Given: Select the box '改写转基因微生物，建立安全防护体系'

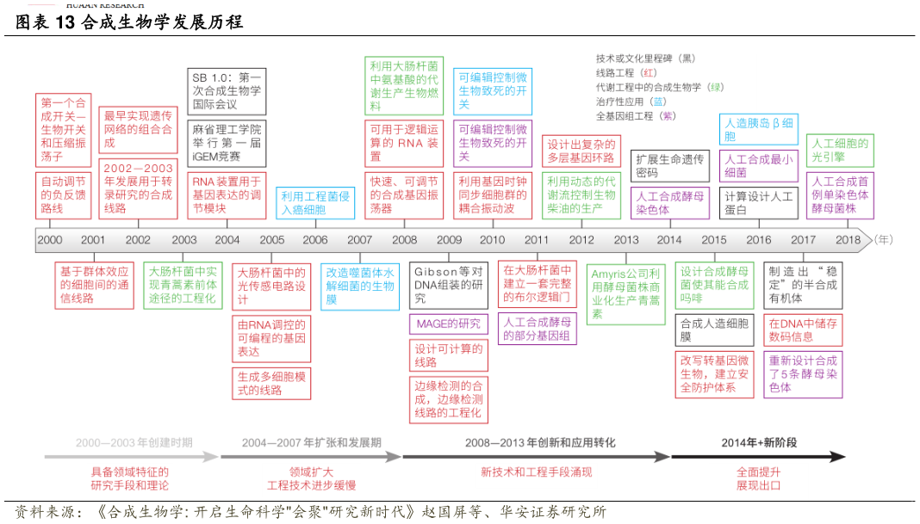Looking at the screenshot, I should coord(715,374).
